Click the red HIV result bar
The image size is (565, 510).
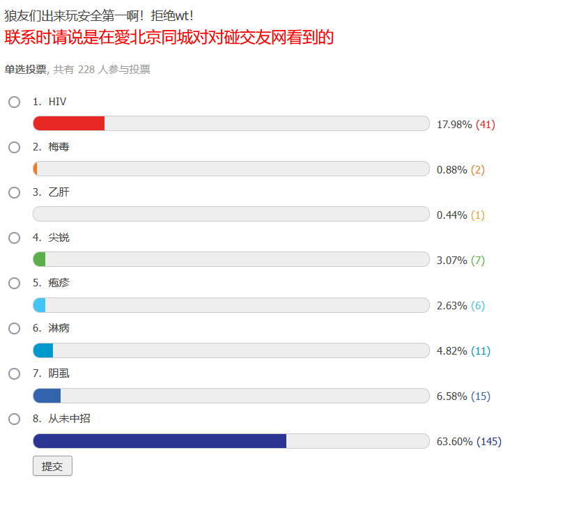point(69,123)
